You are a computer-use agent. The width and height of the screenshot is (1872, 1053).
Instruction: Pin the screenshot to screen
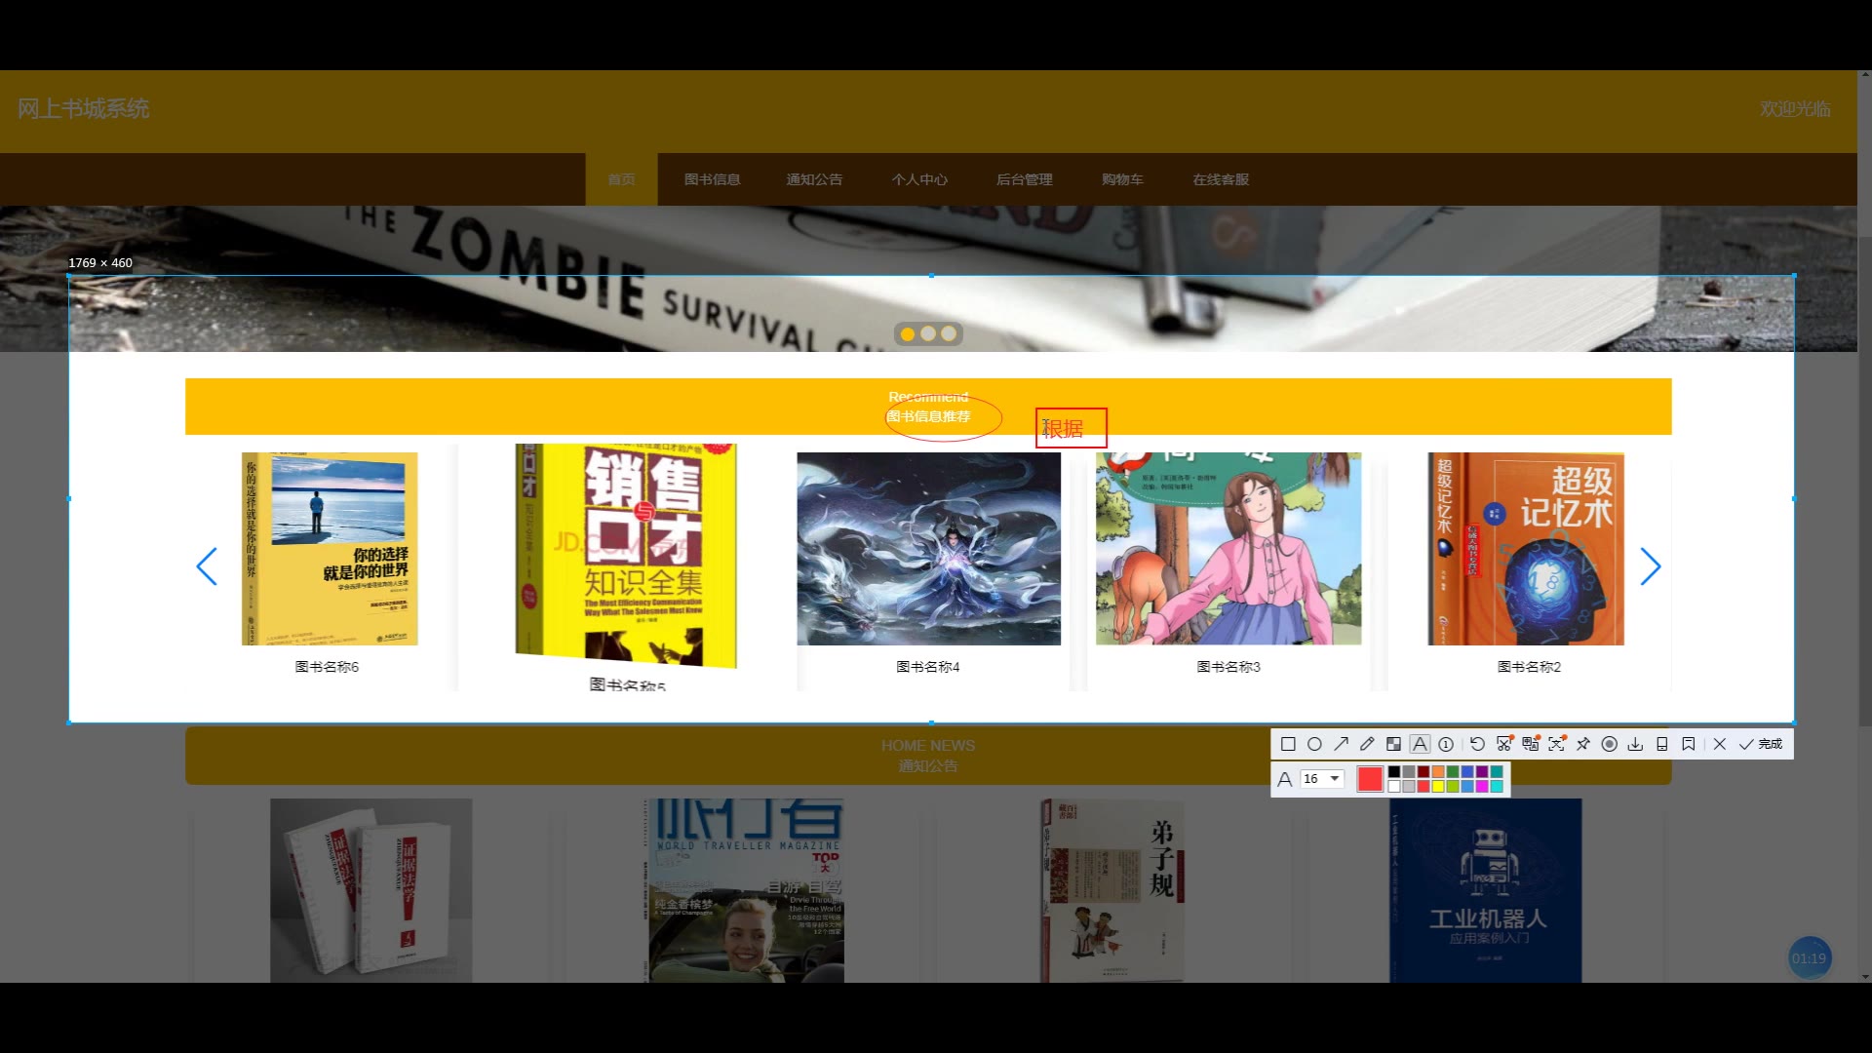[1583, 744]
